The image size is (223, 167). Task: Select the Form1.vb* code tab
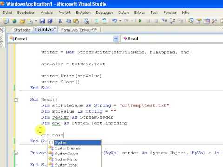pos(46,29)
